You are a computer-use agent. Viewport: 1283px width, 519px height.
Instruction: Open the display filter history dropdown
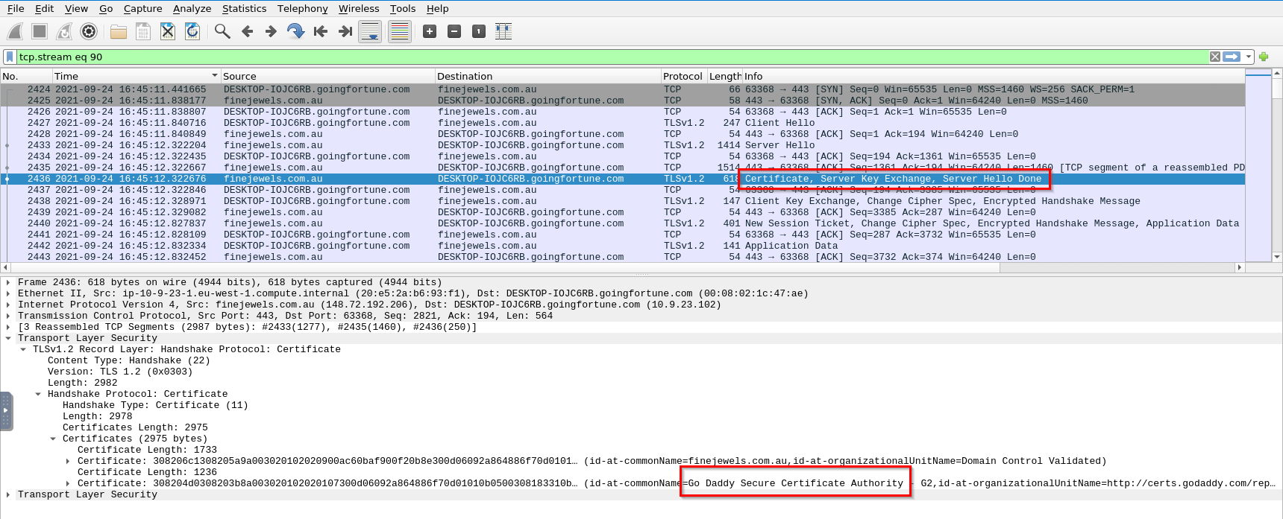click(1248, 57)
